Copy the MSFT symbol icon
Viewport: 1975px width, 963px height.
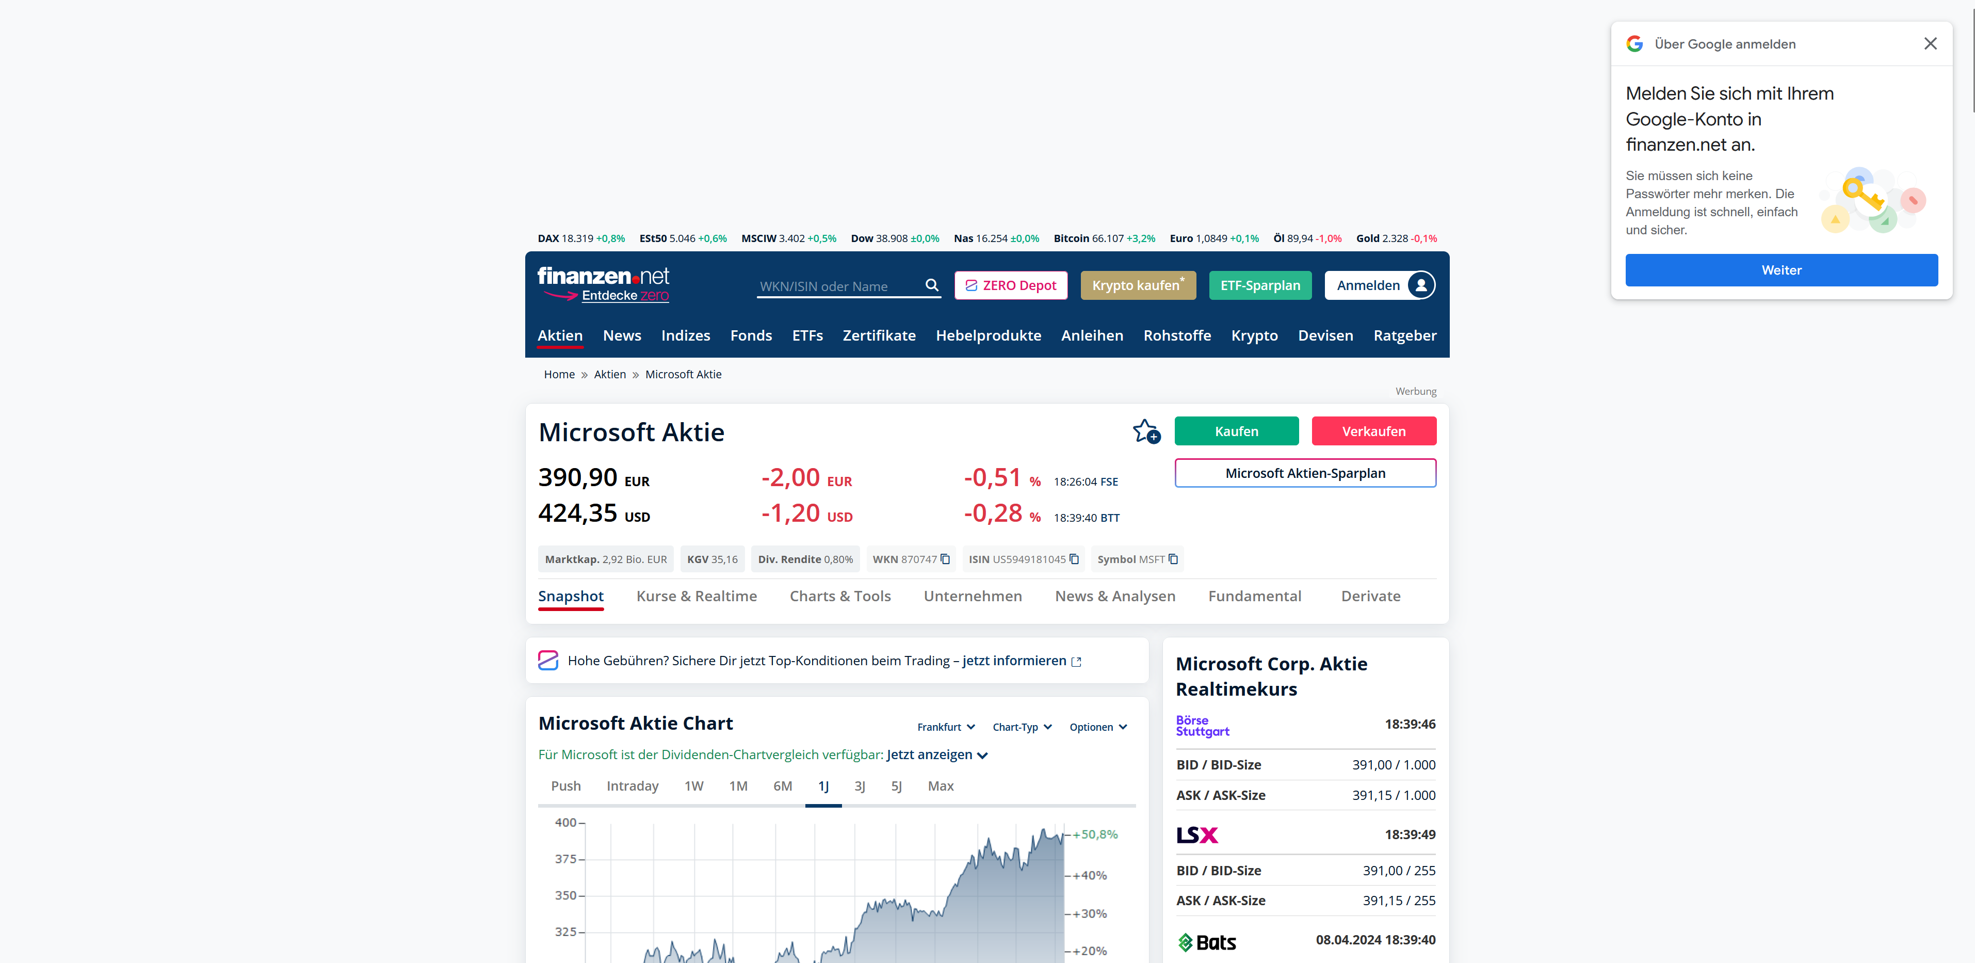tap(1173, 559)
